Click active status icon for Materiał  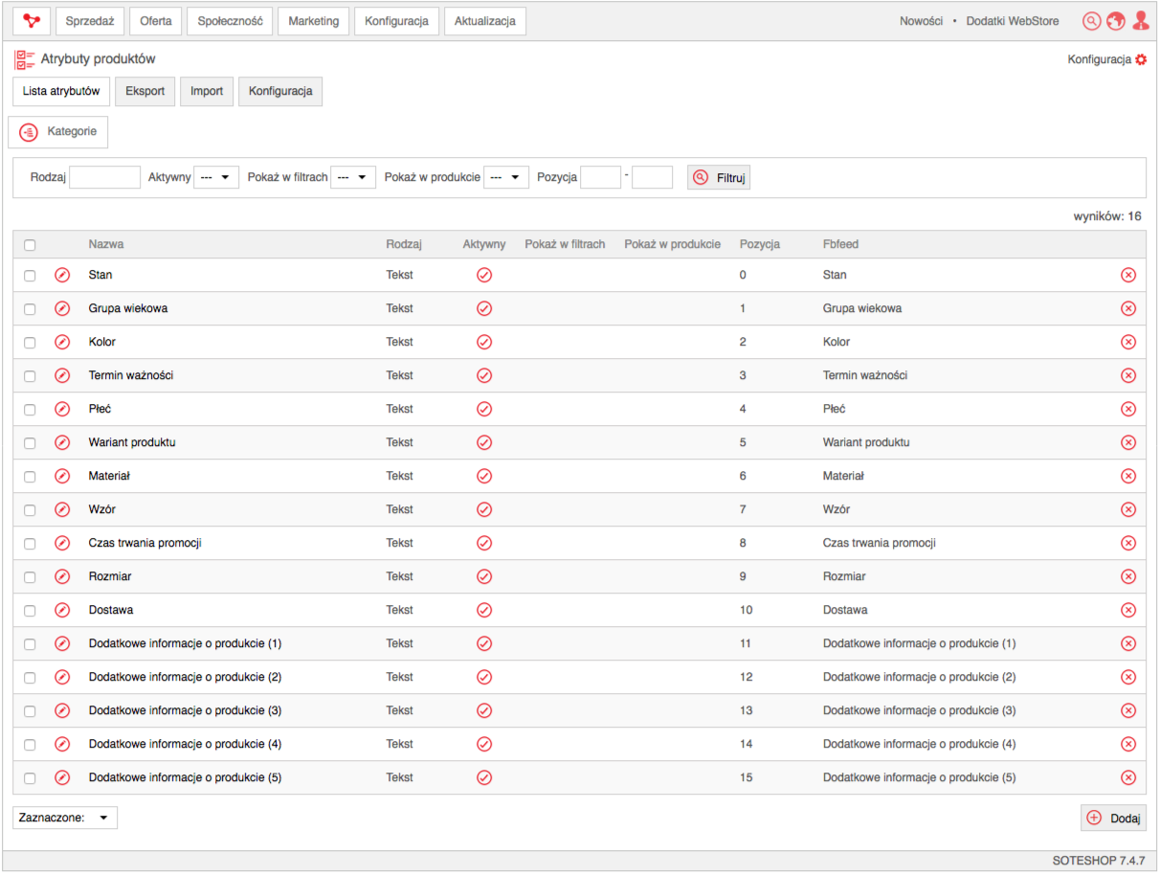tap(484, 476)
